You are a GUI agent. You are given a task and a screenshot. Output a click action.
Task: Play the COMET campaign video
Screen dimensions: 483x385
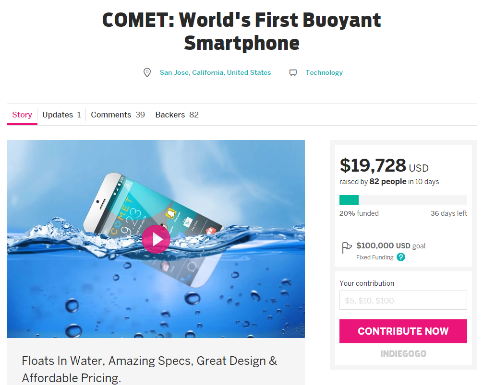pos(156,239)
